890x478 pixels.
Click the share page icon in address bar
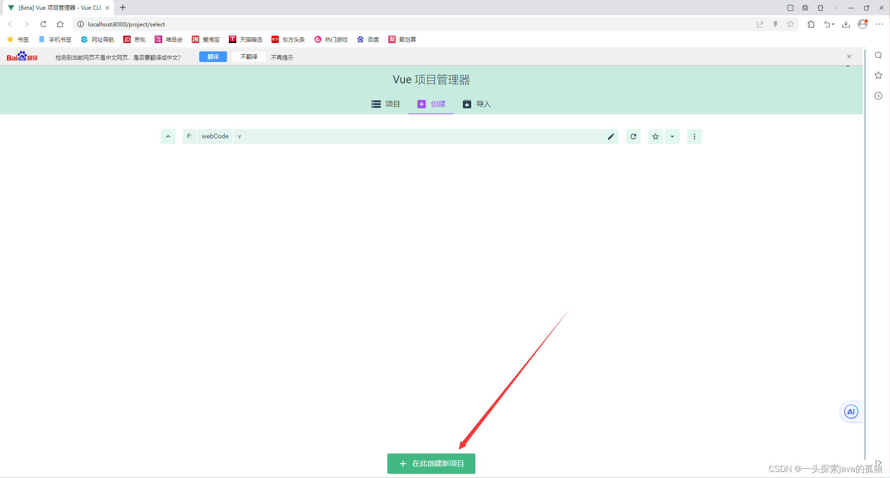pos(760,24)
